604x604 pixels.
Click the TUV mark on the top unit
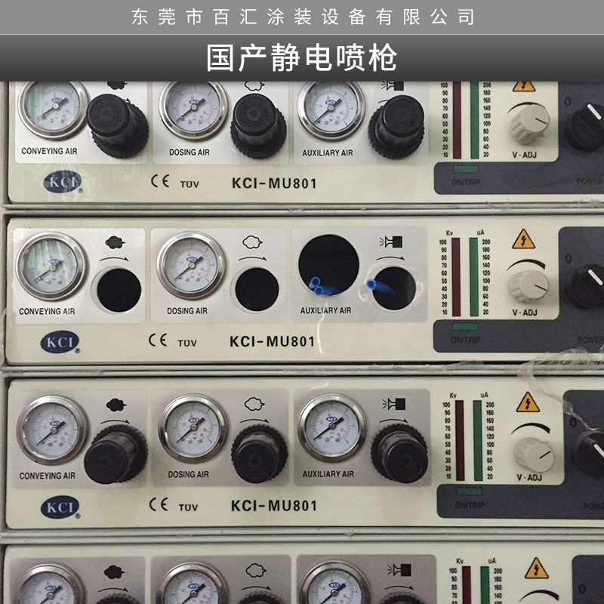pyautogui.click(x=190, y=184)
